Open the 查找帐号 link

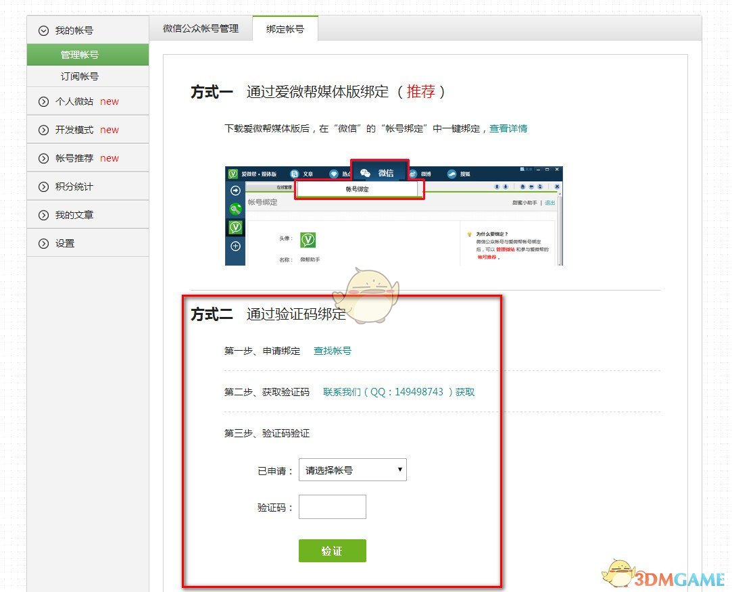tap(332, 351)
